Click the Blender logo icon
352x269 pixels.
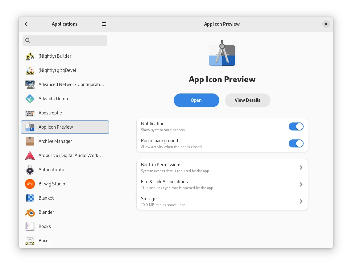click(30, 212)
